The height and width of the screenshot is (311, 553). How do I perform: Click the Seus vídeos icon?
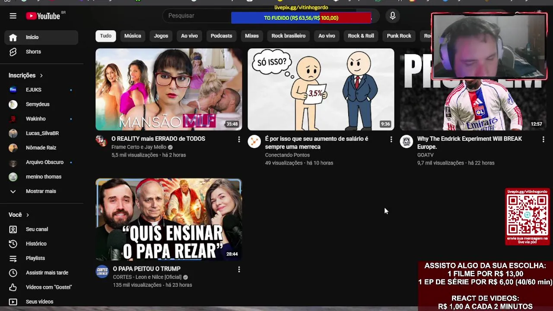pyautogui.click(x=13, y=302)
